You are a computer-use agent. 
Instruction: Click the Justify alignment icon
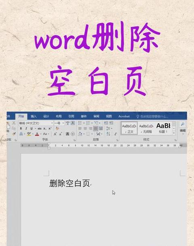[96, 128]
